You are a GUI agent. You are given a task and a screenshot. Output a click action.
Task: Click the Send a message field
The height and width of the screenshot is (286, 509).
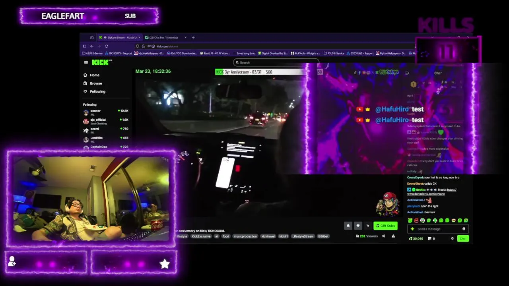click(x=437, y=229)
